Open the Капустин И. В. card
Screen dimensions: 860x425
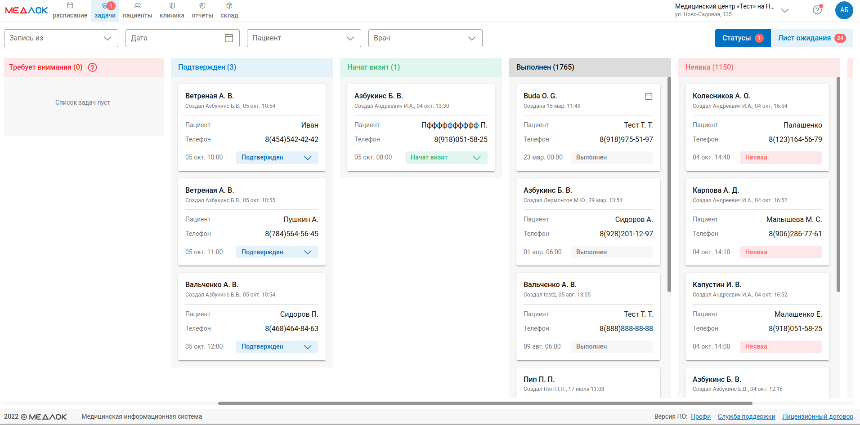click(757, 316)
